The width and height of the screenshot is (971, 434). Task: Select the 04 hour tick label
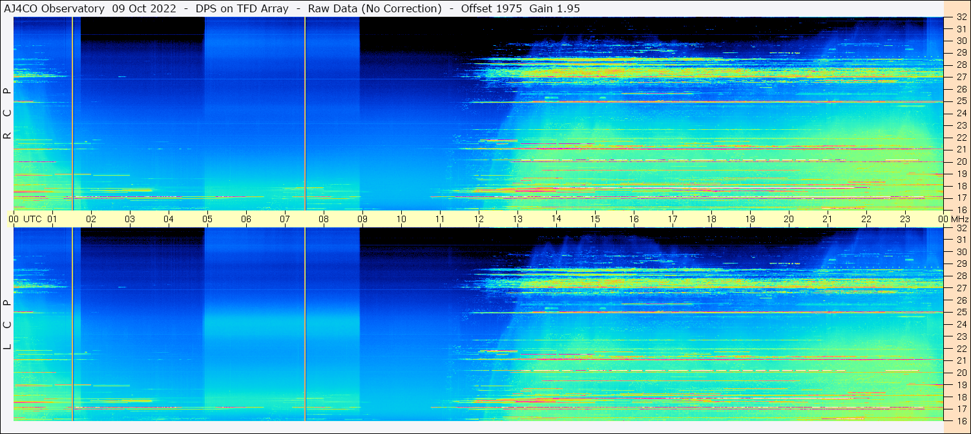[x=169, y=219]
